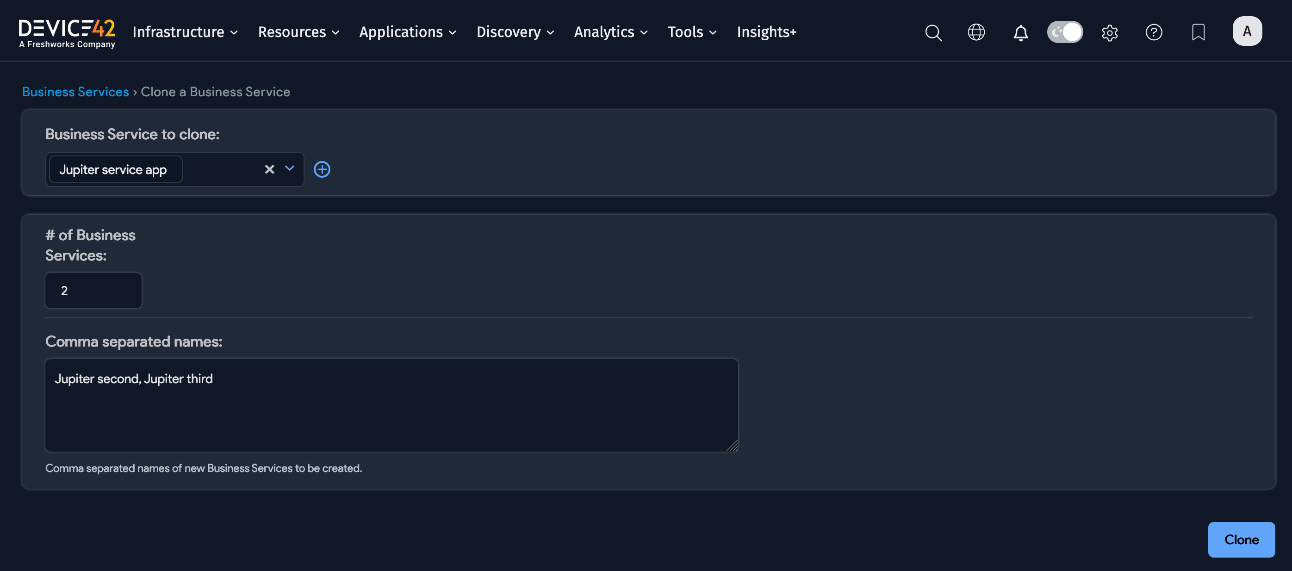Image resolution: width=1292 pixels, height=571 pixels.
Task: Click the add Business Service plus icon
Action: point(322,169)
